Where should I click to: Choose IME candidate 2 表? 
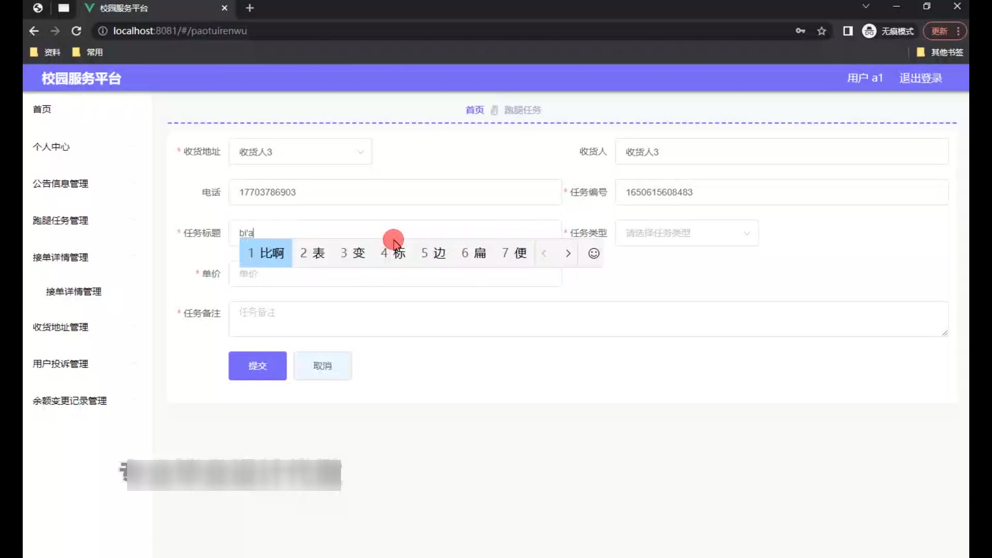click(x=313, y=253)
